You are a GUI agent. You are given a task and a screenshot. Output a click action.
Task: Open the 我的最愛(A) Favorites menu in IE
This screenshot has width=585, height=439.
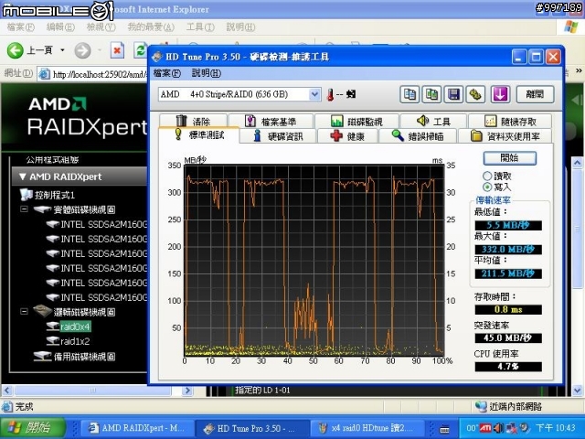coord(151,27)
